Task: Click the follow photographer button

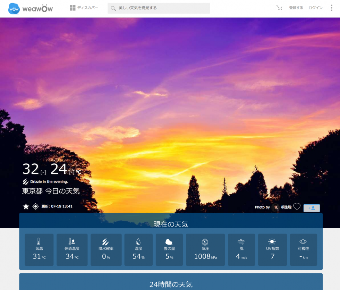Action: pyautogui.click(x=312, y=208)
